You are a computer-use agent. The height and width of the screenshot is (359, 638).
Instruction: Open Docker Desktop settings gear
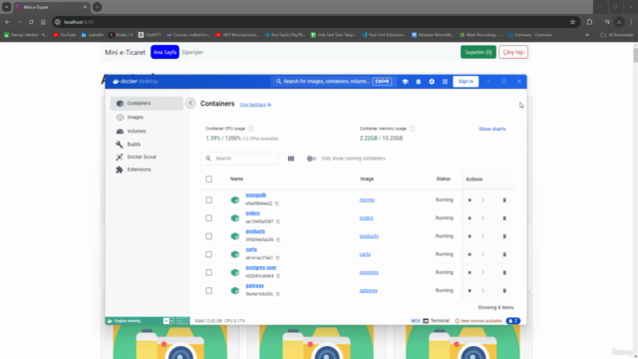tap(432, 82)
